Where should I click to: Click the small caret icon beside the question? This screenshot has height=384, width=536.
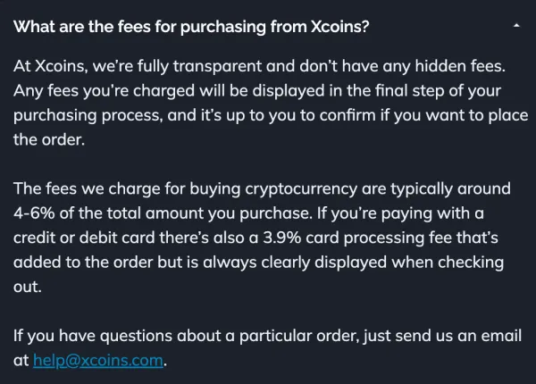[516, 26]
